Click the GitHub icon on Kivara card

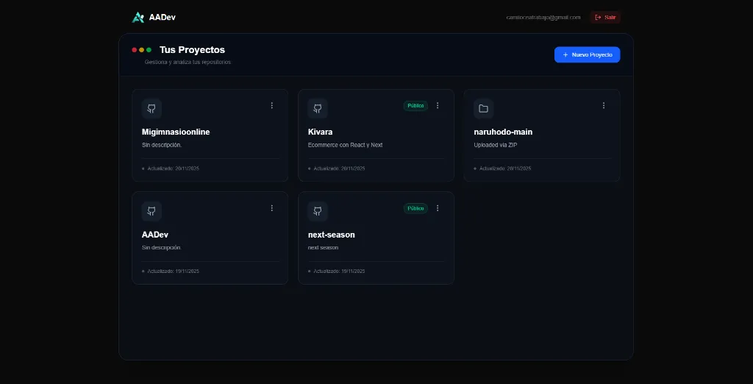[x=318, y=108]
